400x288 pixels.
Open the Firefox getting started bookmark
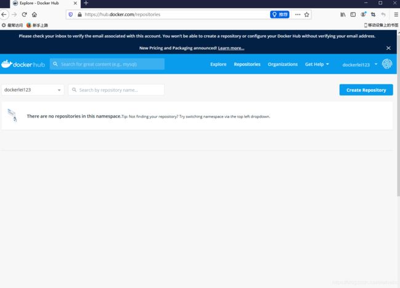click(38, 25)
